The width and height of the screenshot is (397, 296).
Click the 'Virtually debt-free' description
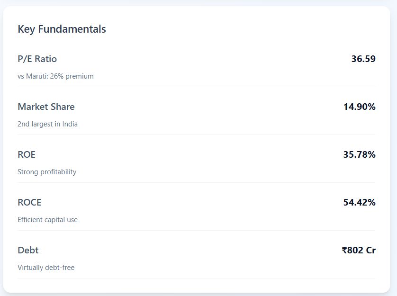[46, 268]
